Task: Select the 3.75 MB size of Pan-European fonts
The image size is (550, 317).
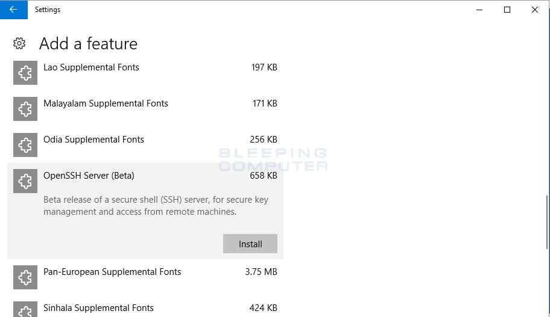Action: click(x=261, y=271)
